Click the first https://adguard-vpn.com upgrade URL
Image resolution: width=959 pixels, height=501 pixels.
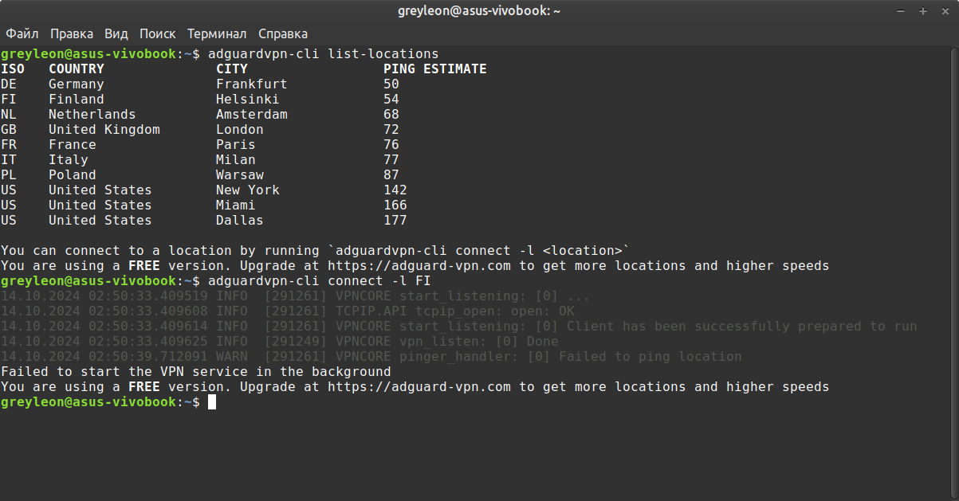pyautogui.click(x=419, y=266)
